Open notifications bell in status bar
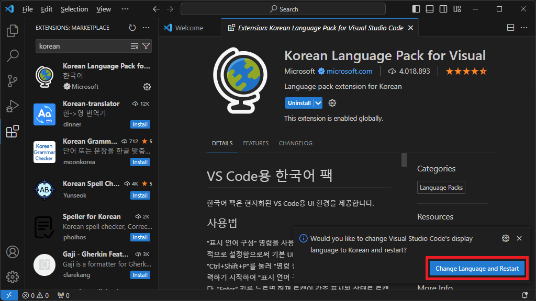The image size is (536, 301). [x=524, y=295]
